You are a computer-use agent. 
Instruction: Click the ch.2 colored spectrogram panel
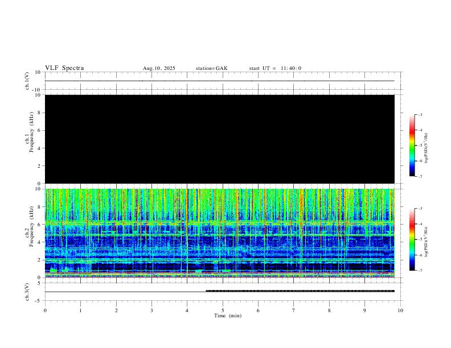[220, 233]
